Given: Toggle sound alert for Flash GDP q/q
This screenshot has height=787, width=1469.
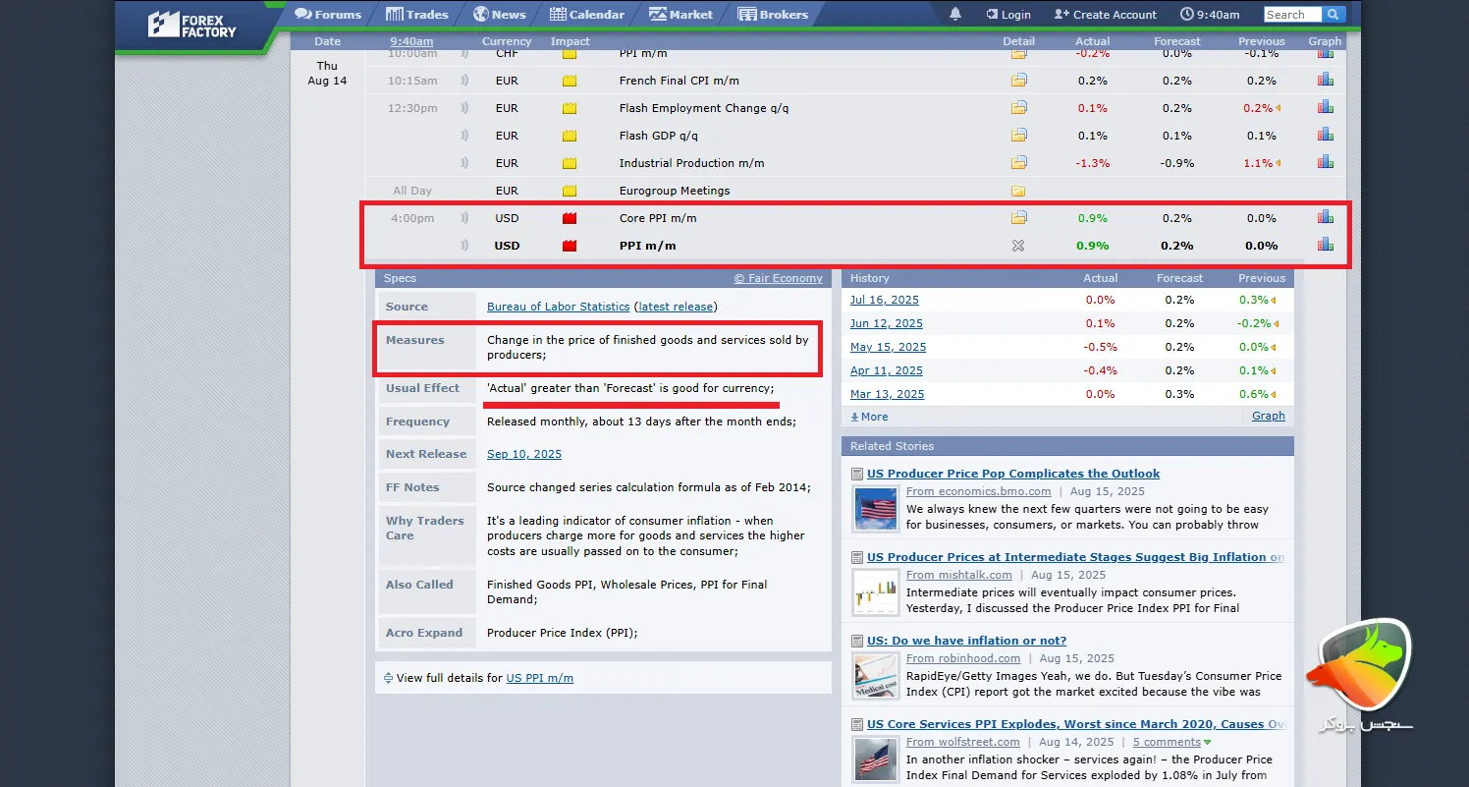Looking at the screenshot, I should (464, 136).
